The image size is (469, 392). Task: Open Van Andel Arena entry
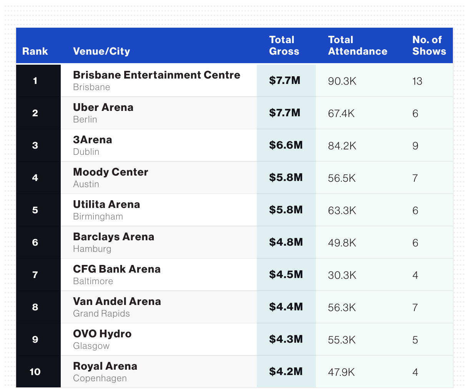[117, 301]
